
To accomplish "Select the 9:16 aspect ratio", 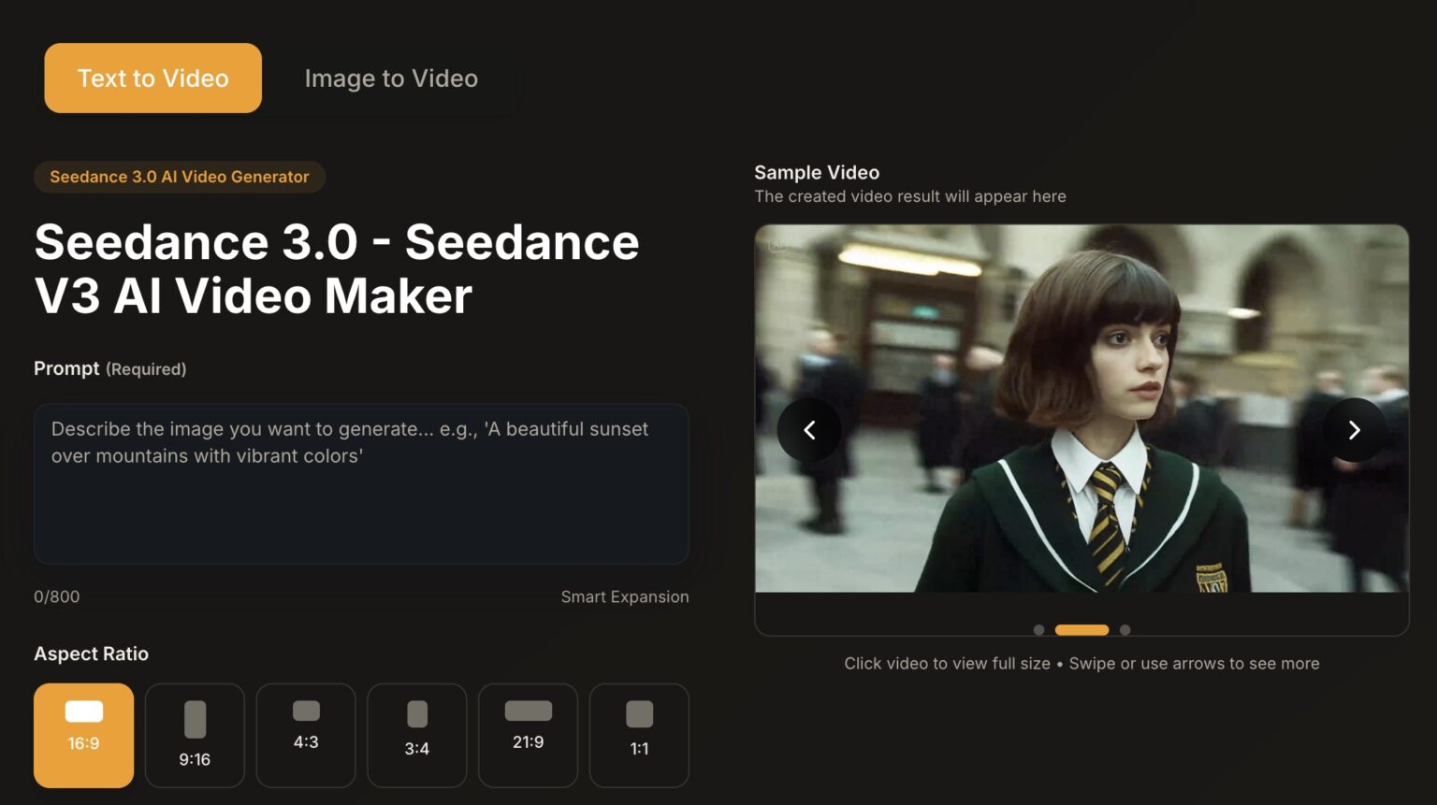I will 195,735.
